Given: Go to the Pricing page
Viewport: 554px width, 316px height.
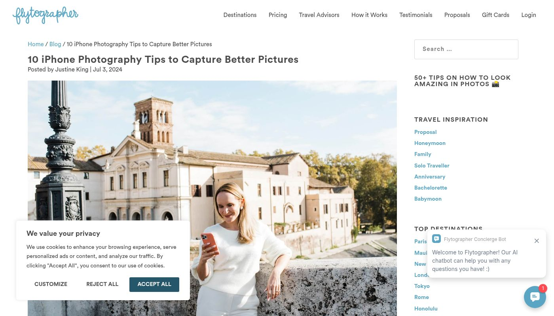Looking at the screenshot, I should [x=278, y=15].
